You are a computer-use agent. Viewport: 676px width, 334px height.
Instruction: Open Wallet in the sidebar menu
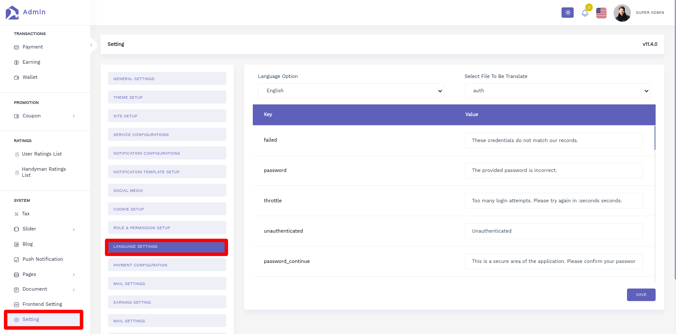(x=30, y=77)
